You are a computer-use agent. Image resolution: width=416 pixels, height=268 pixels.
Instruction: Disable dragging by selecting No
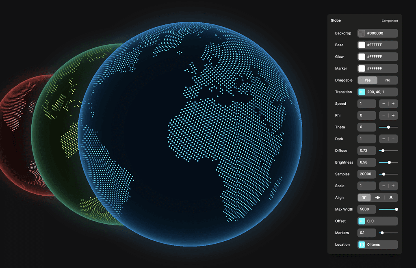(x=387, y=80)
